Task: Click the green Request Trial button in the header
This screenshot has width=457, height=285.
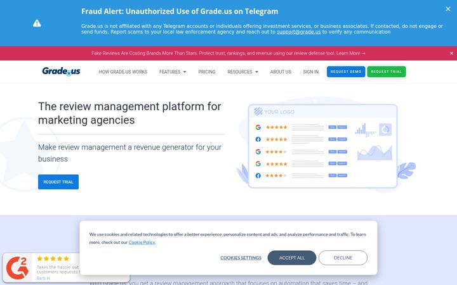Action: coord(387,72)
